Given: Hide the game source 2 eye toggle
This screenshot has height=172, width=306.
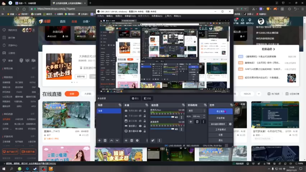Looking at the screenshot, I should point(140,126).
